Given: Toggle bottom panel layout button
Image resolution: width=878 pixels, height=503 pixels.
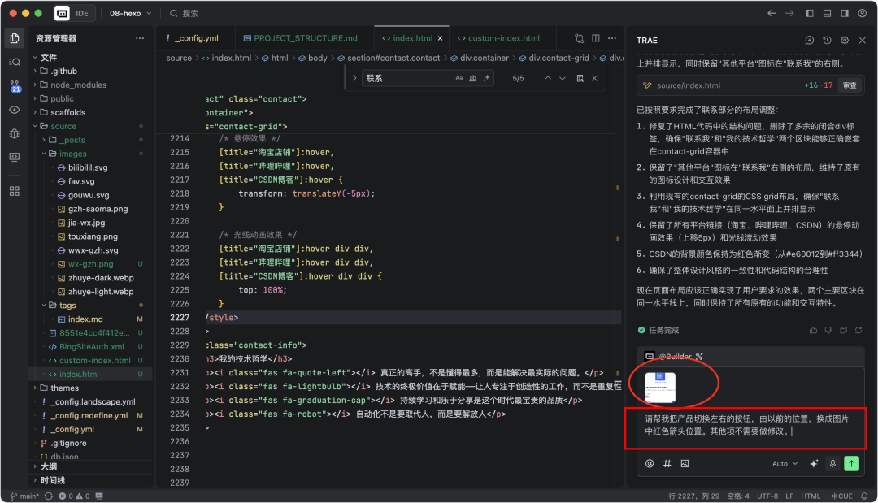Looking at the screenshot, I should (827, 13).
